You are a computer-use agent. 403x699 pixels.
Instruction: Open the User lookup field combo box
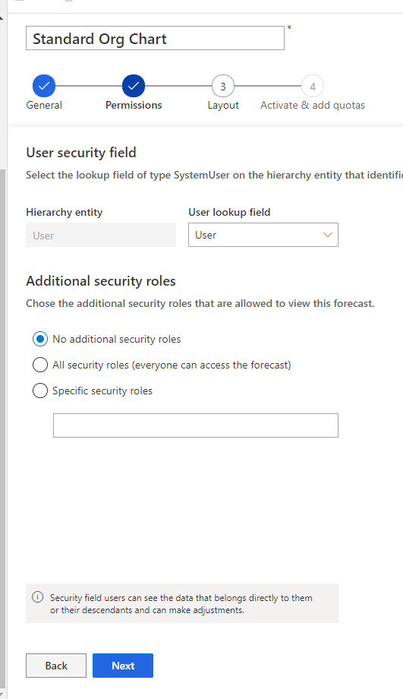(263, 235)
